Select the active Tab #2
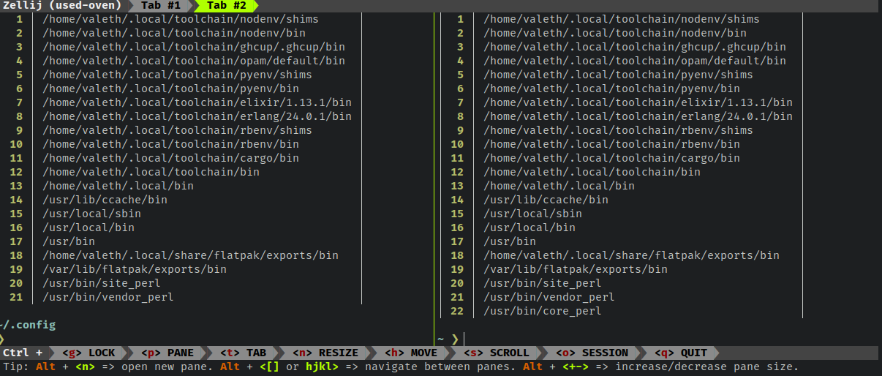Viewport: 882px width, 376px height. pos(227,5)
